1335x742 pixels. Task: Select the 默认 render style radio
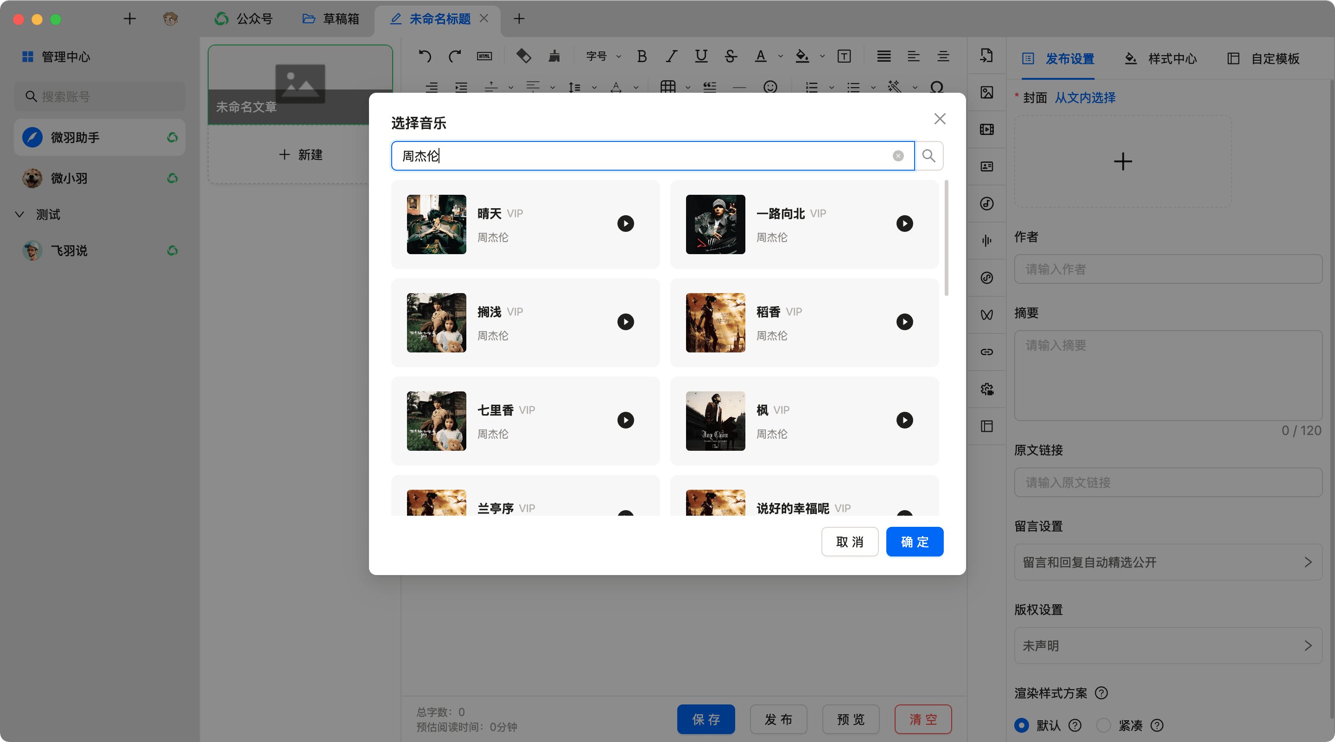coord(1022,725)
